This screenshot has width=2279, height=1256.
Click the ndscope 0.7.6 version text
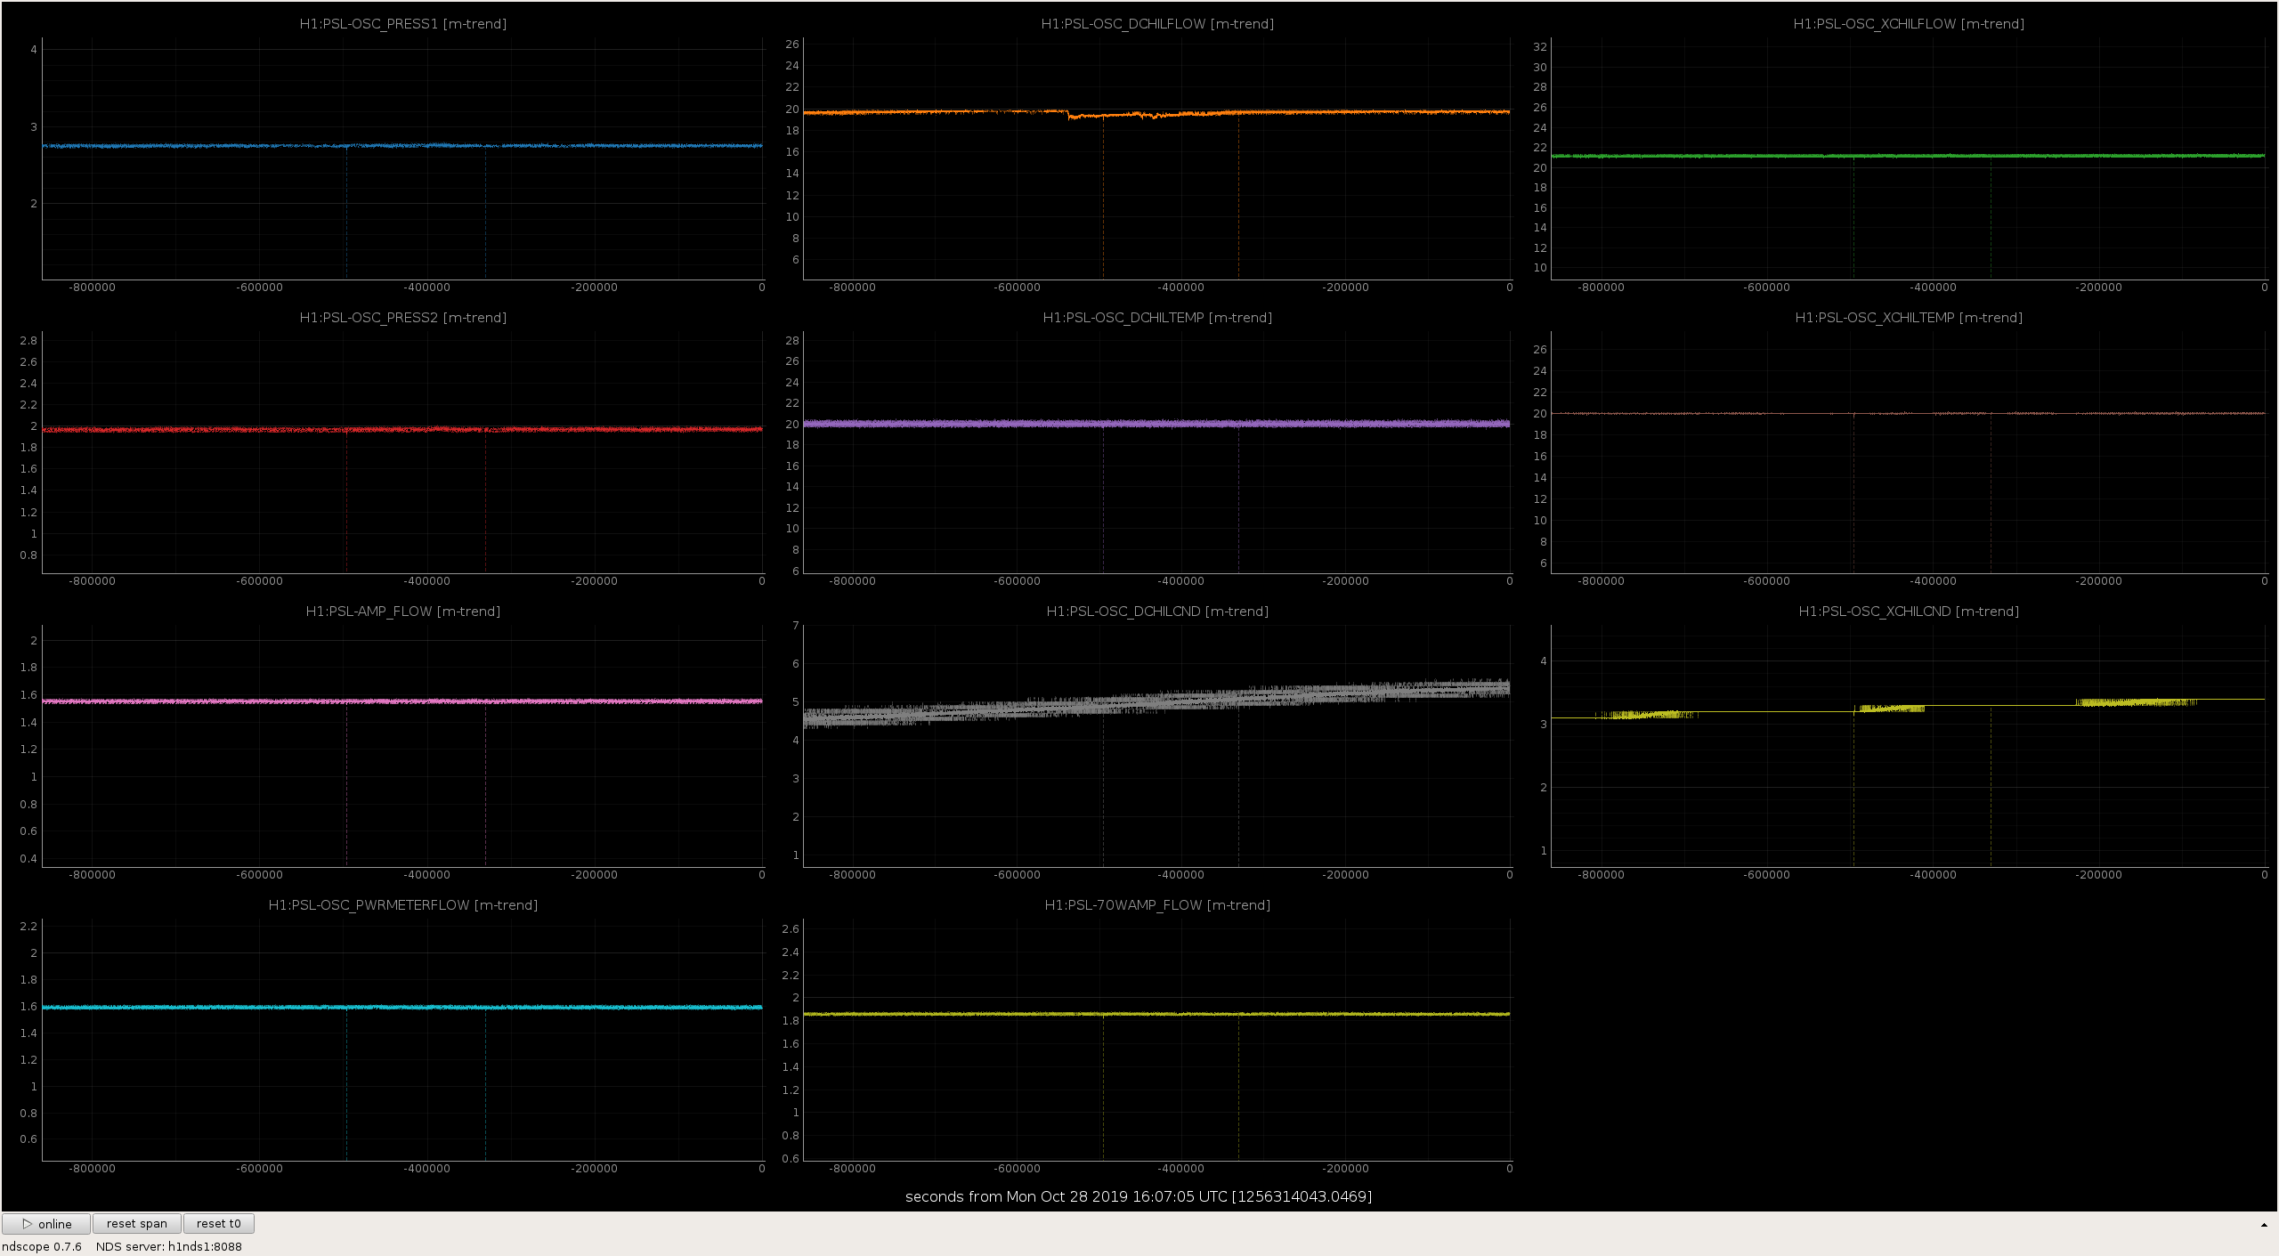(42, 1246)
